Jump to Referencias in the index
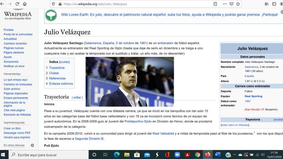Screen dimensions: 283x159 pyautogui.click(x=57, y=78)
